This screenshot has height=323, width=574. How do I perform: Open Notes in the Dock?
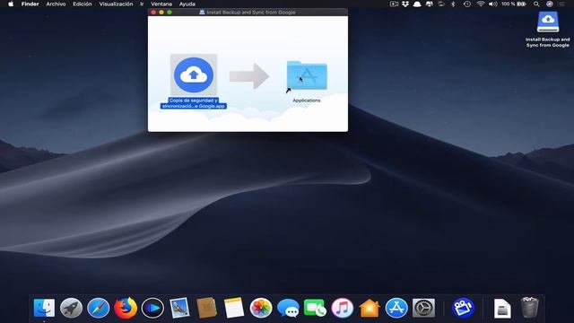click(x=233, y=308)
